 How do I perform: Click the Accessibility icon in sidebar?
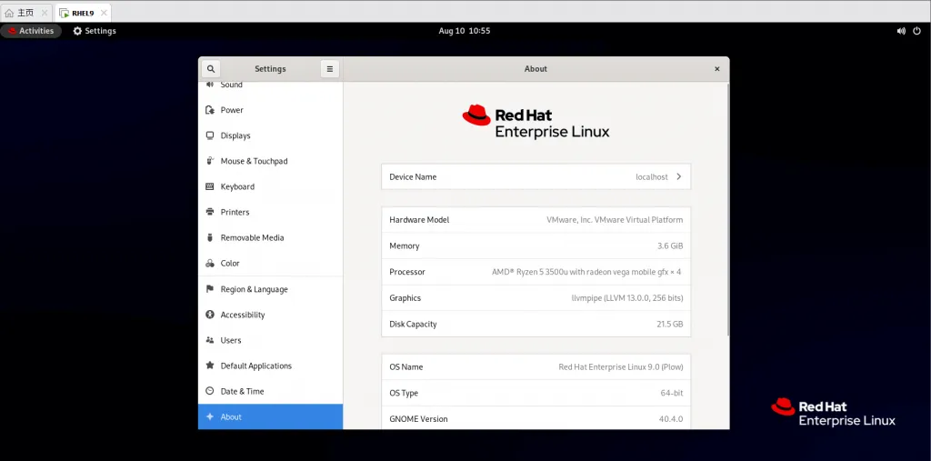(x=210, y=315)
